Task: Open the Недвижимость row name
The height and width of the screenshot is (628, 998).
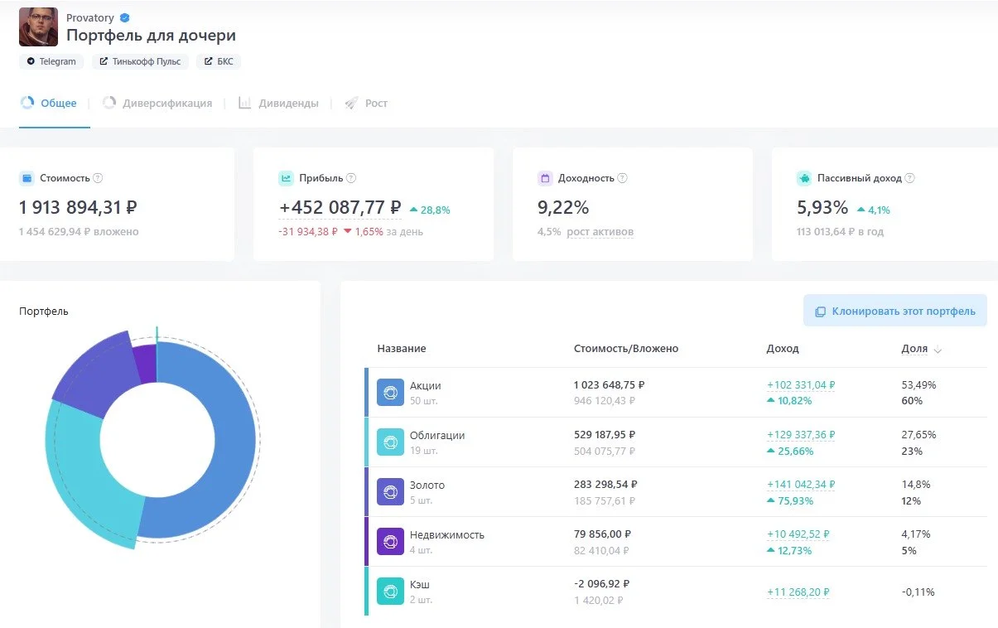Action: pyautogui.click(x=447, y=534)
